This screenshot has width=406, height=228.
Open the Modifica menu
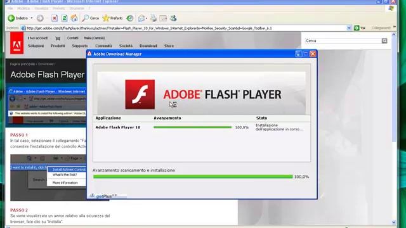(x=23, y=8)
